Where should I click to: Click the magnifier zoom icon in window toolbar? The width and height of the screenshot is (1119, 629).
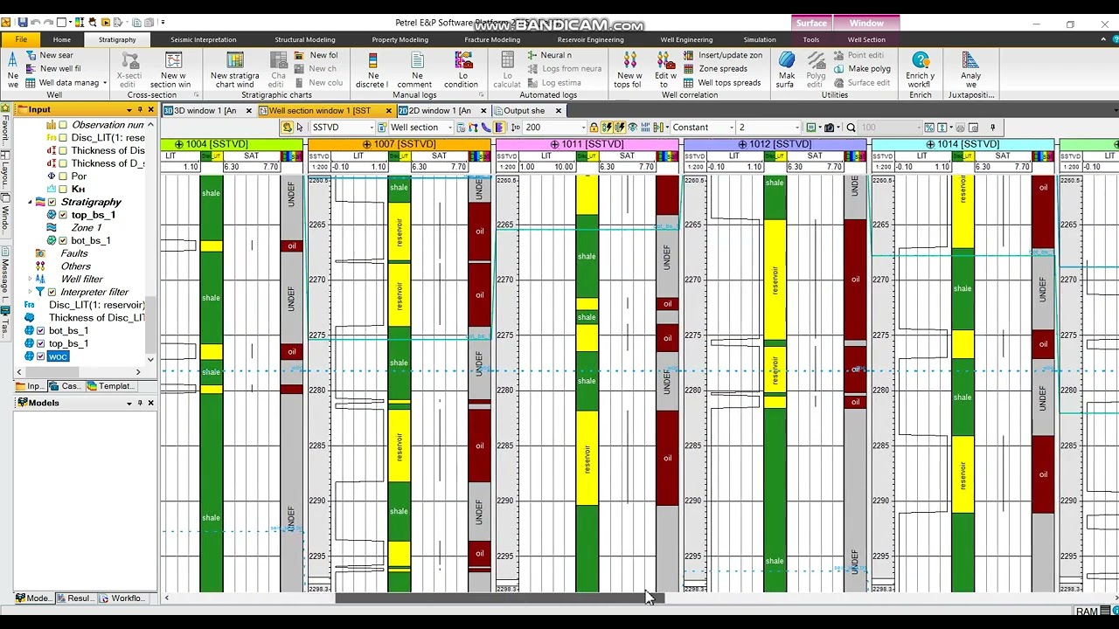tap(851, 128)
